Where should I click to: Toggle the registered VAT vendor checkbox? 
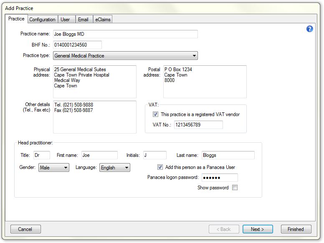[x=156, y=114]
